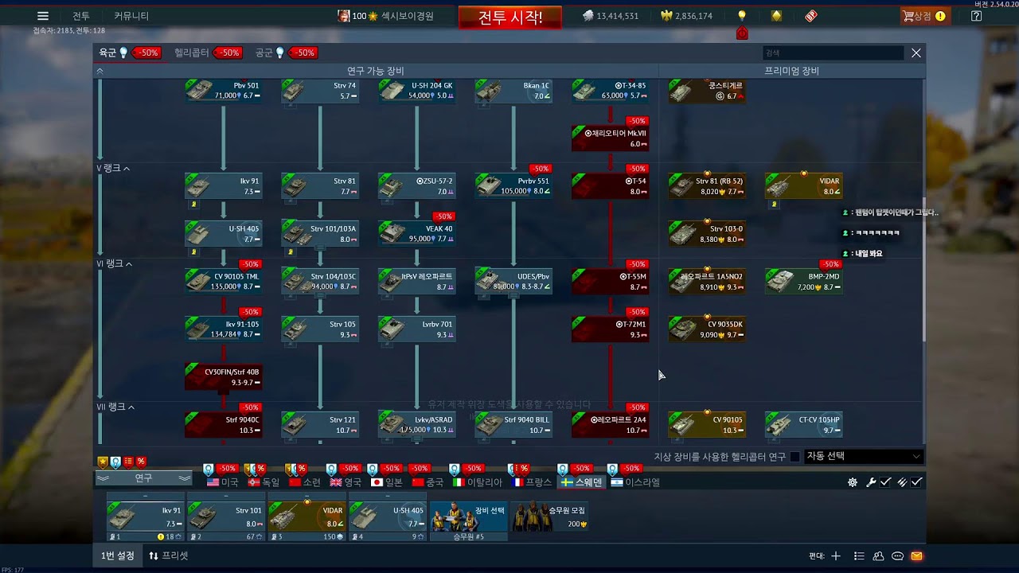The height and width of the screenshot is (573, 1019).
Task: Click the 전투 시작! button
Action: click(x=510, y=18)
